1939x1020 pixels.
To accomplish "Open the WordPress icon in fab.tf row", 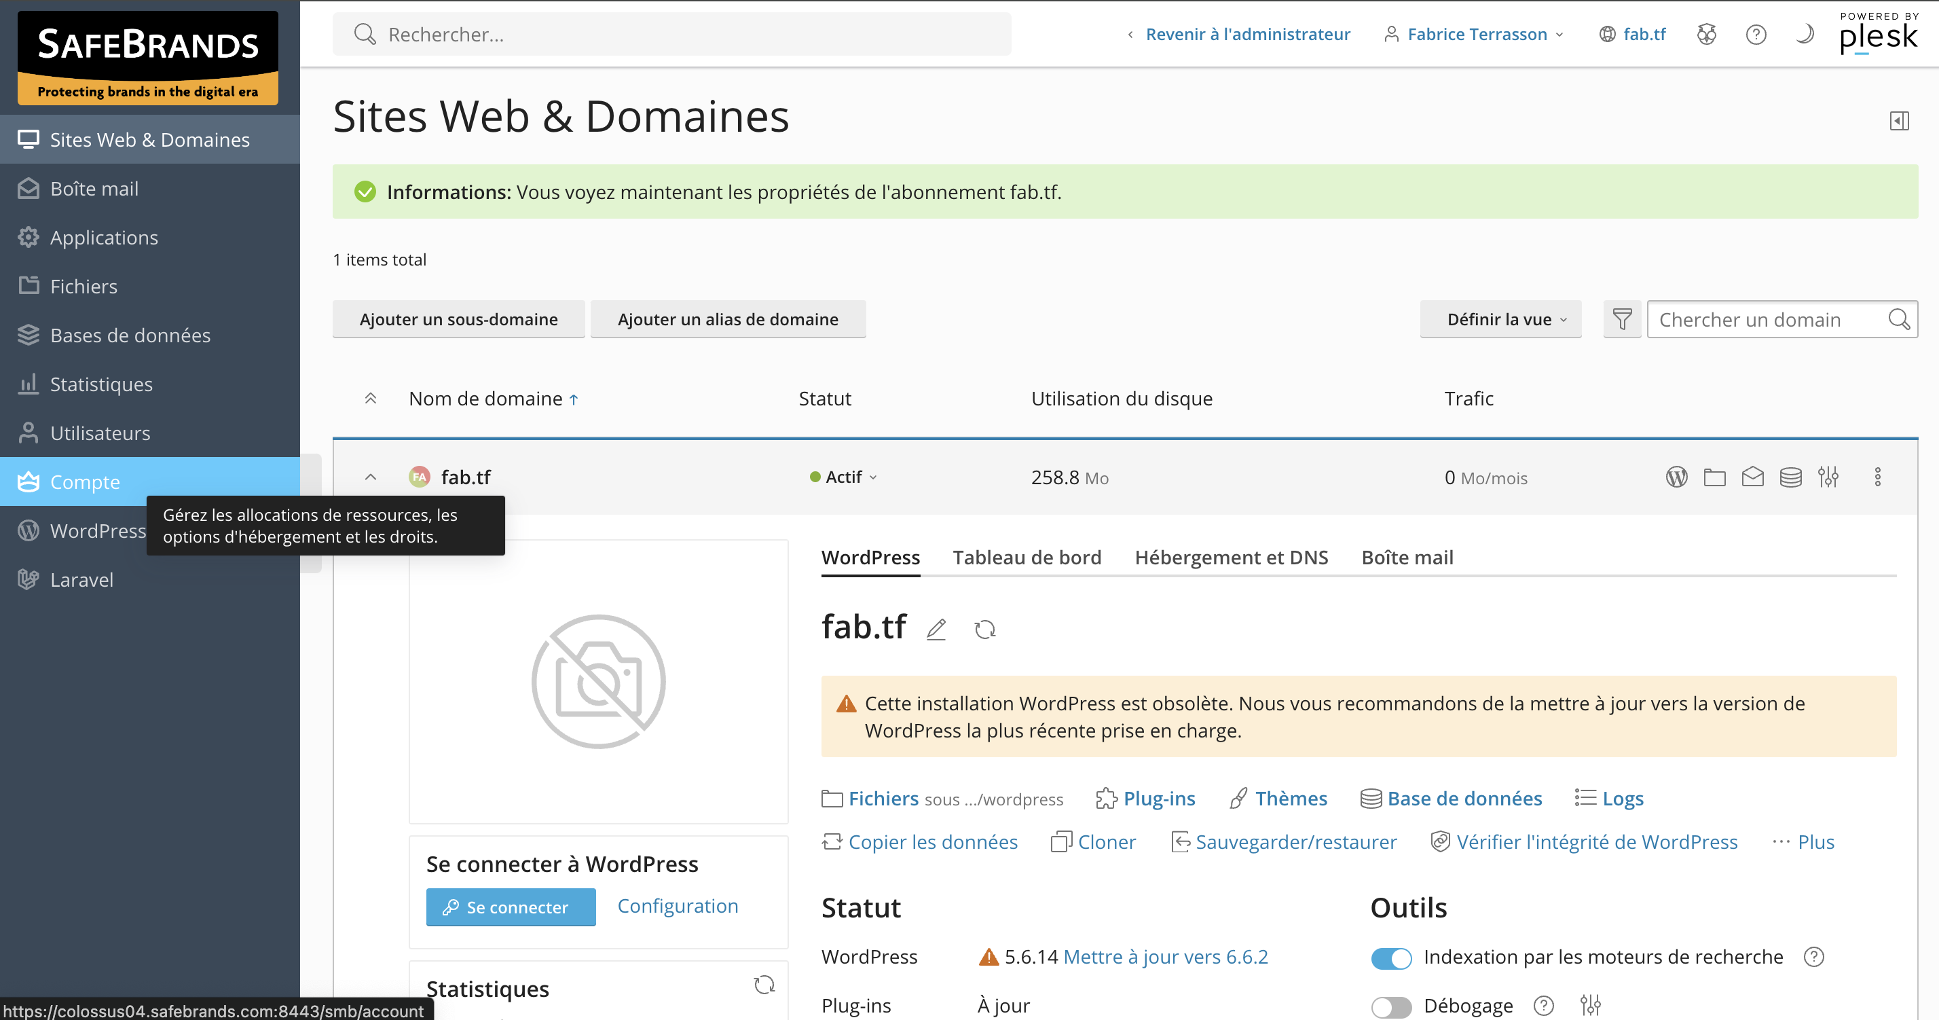I will point(1676,477).
